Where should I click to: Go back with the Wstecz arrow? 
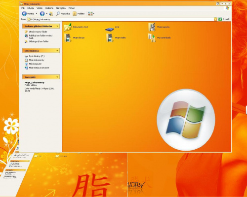[24, 14]
